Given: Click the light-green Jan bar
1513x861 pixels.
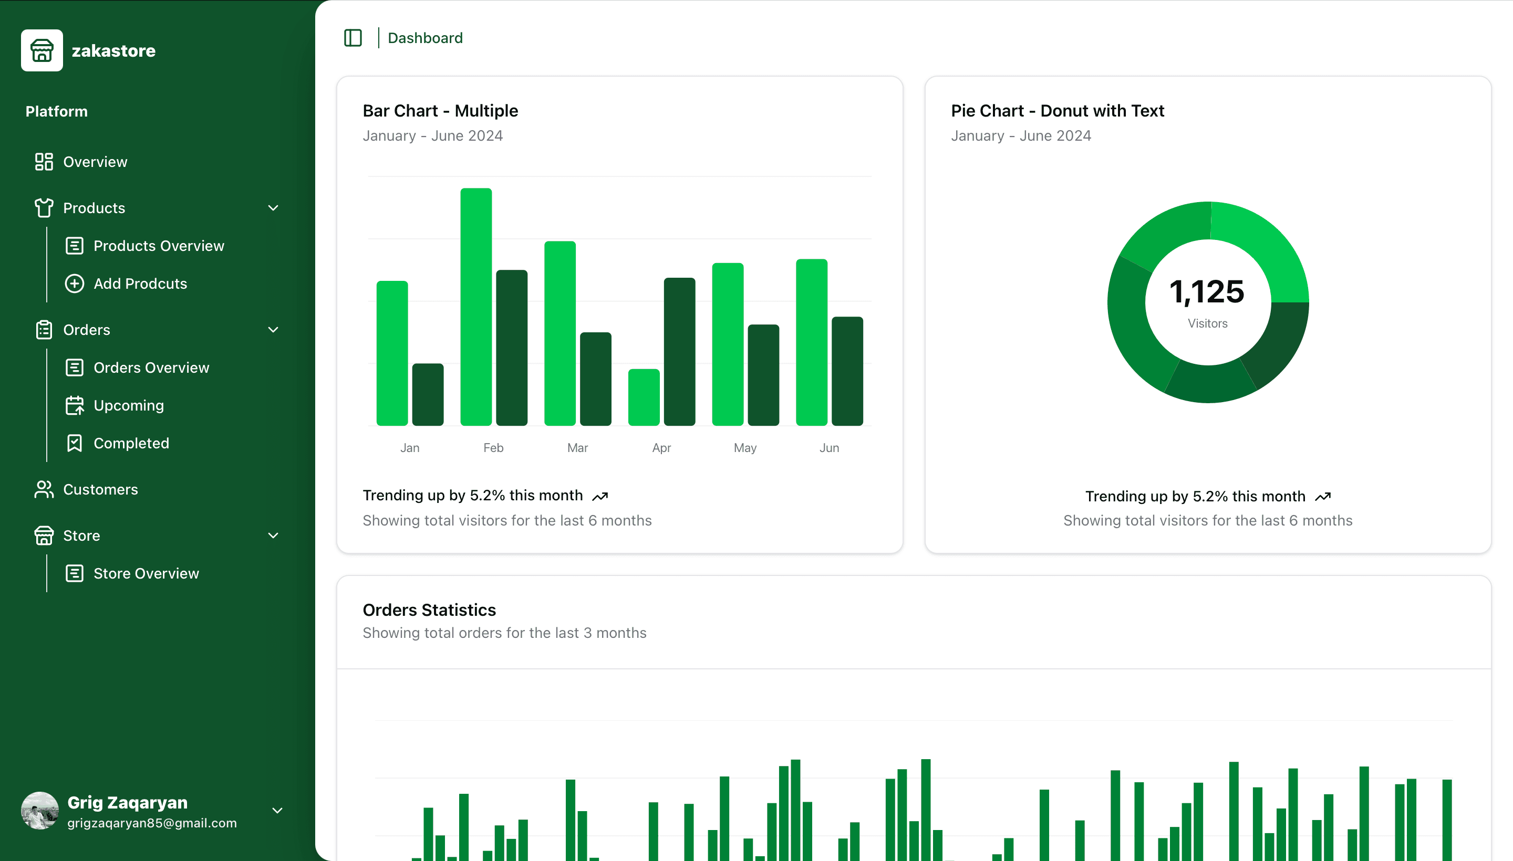Looking at the screenshot, I should [392, 353].
